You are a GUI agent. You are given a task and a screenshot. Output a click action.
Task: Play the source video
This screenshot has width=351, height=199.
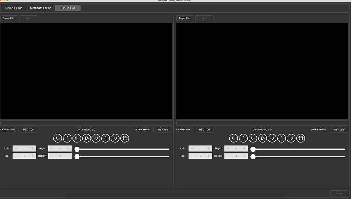click(87, 138)
